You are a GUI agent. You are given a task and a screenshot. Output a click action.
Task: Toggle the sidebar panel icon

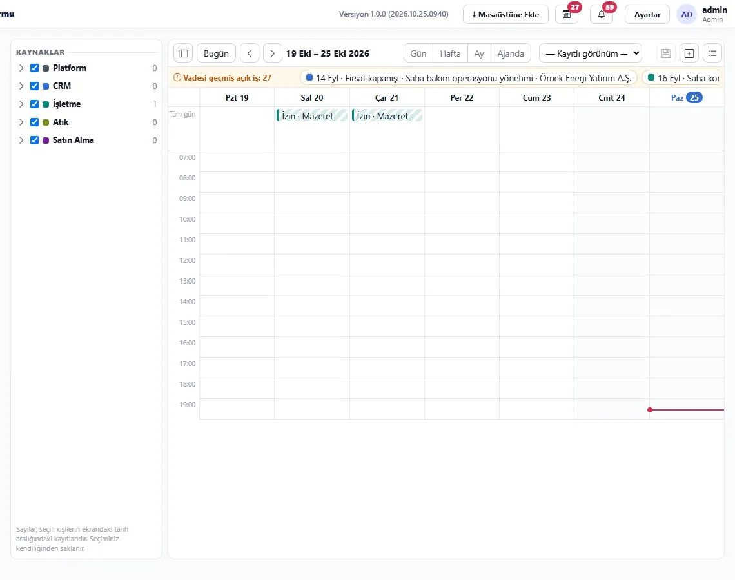click(183, 53)
